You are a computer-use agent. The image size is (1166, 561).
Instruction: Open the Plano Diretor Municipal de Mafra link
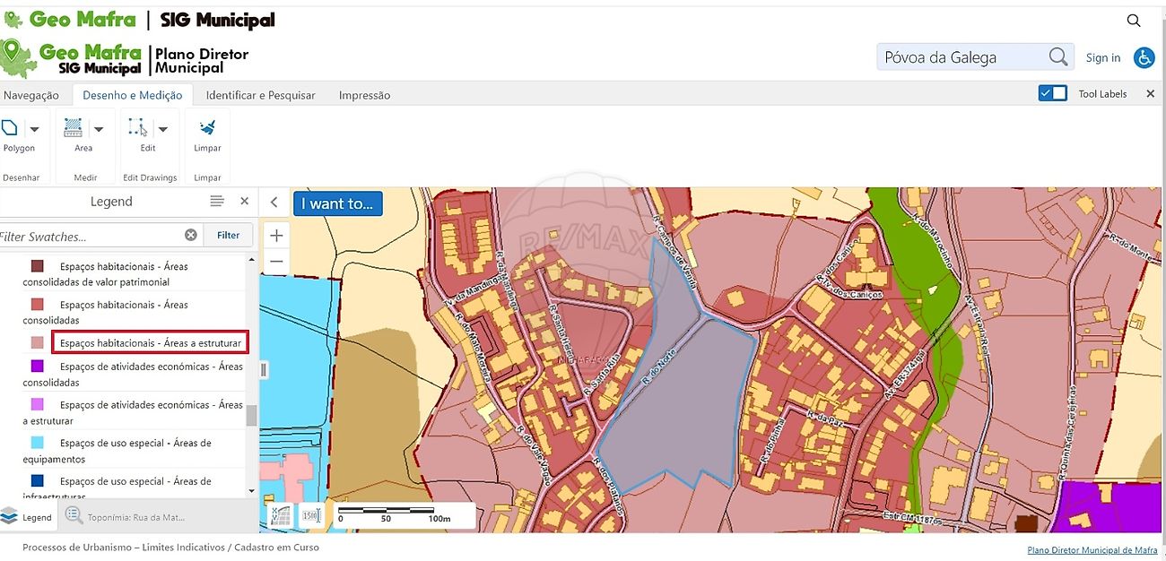tap(1092, 550)
